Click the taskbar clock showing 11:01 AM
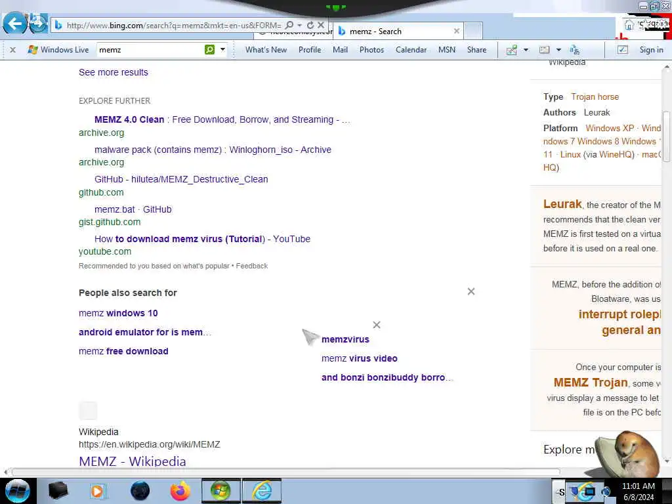Screen dimensions: 672x504 [638, 491]
